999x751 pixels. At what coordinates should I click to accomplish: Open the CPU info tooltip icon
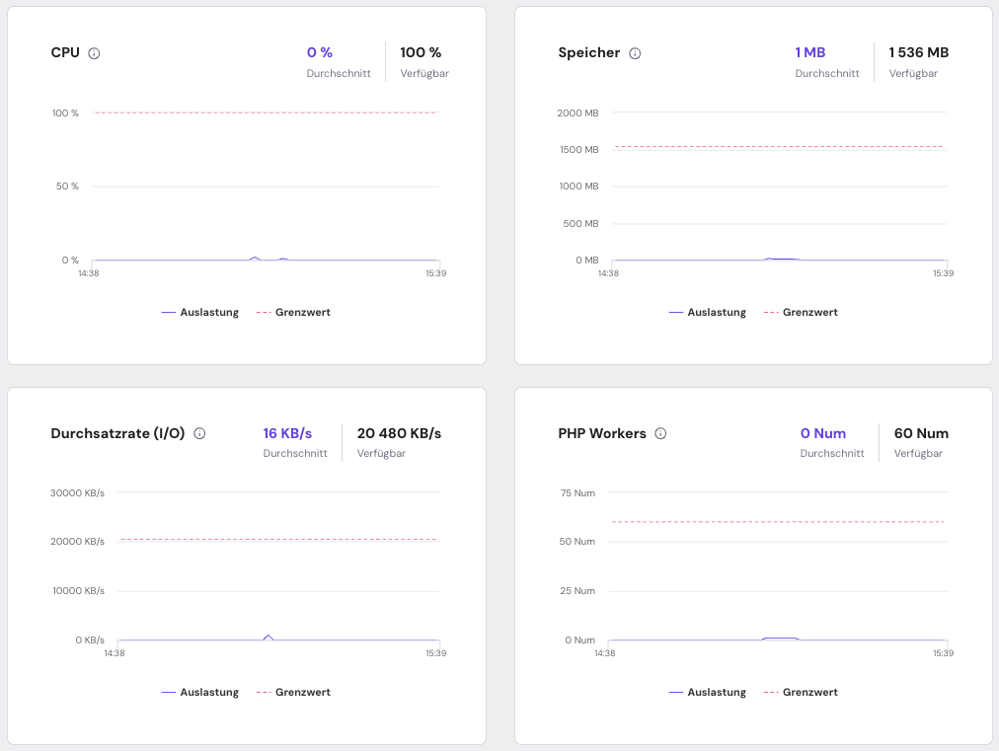(96, 53)
